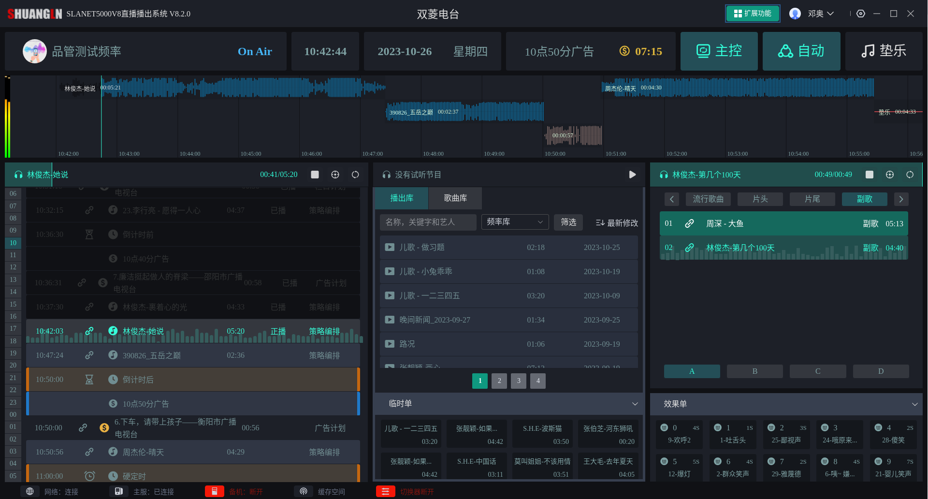Click the 切换器断开 red status icon

tap(385, 491)
